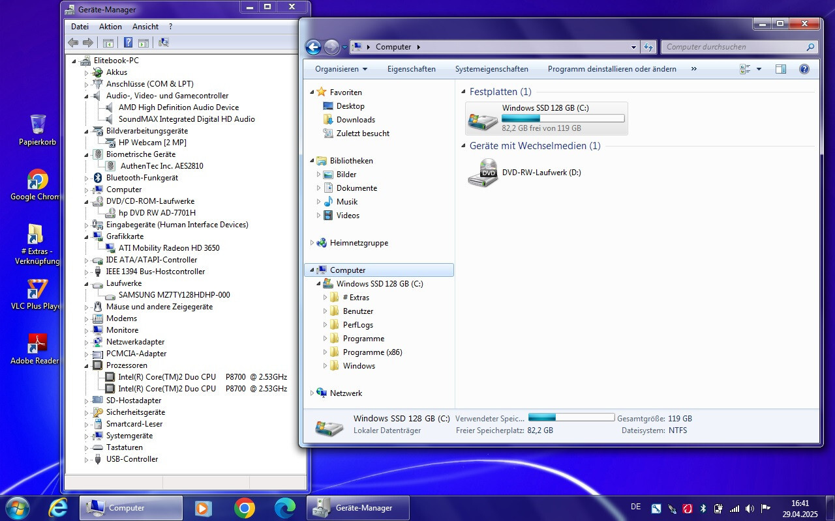This screenshot has height=521, width=835.
Task: Select the Windows SSD 128 GB (C:) drive tile
Action: pyautogui.click(x=547, y=119)
